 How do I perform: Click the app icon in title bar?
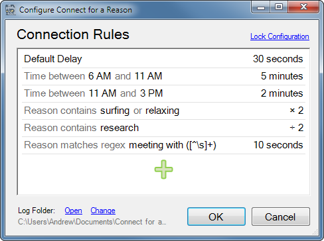coord(11,10)
